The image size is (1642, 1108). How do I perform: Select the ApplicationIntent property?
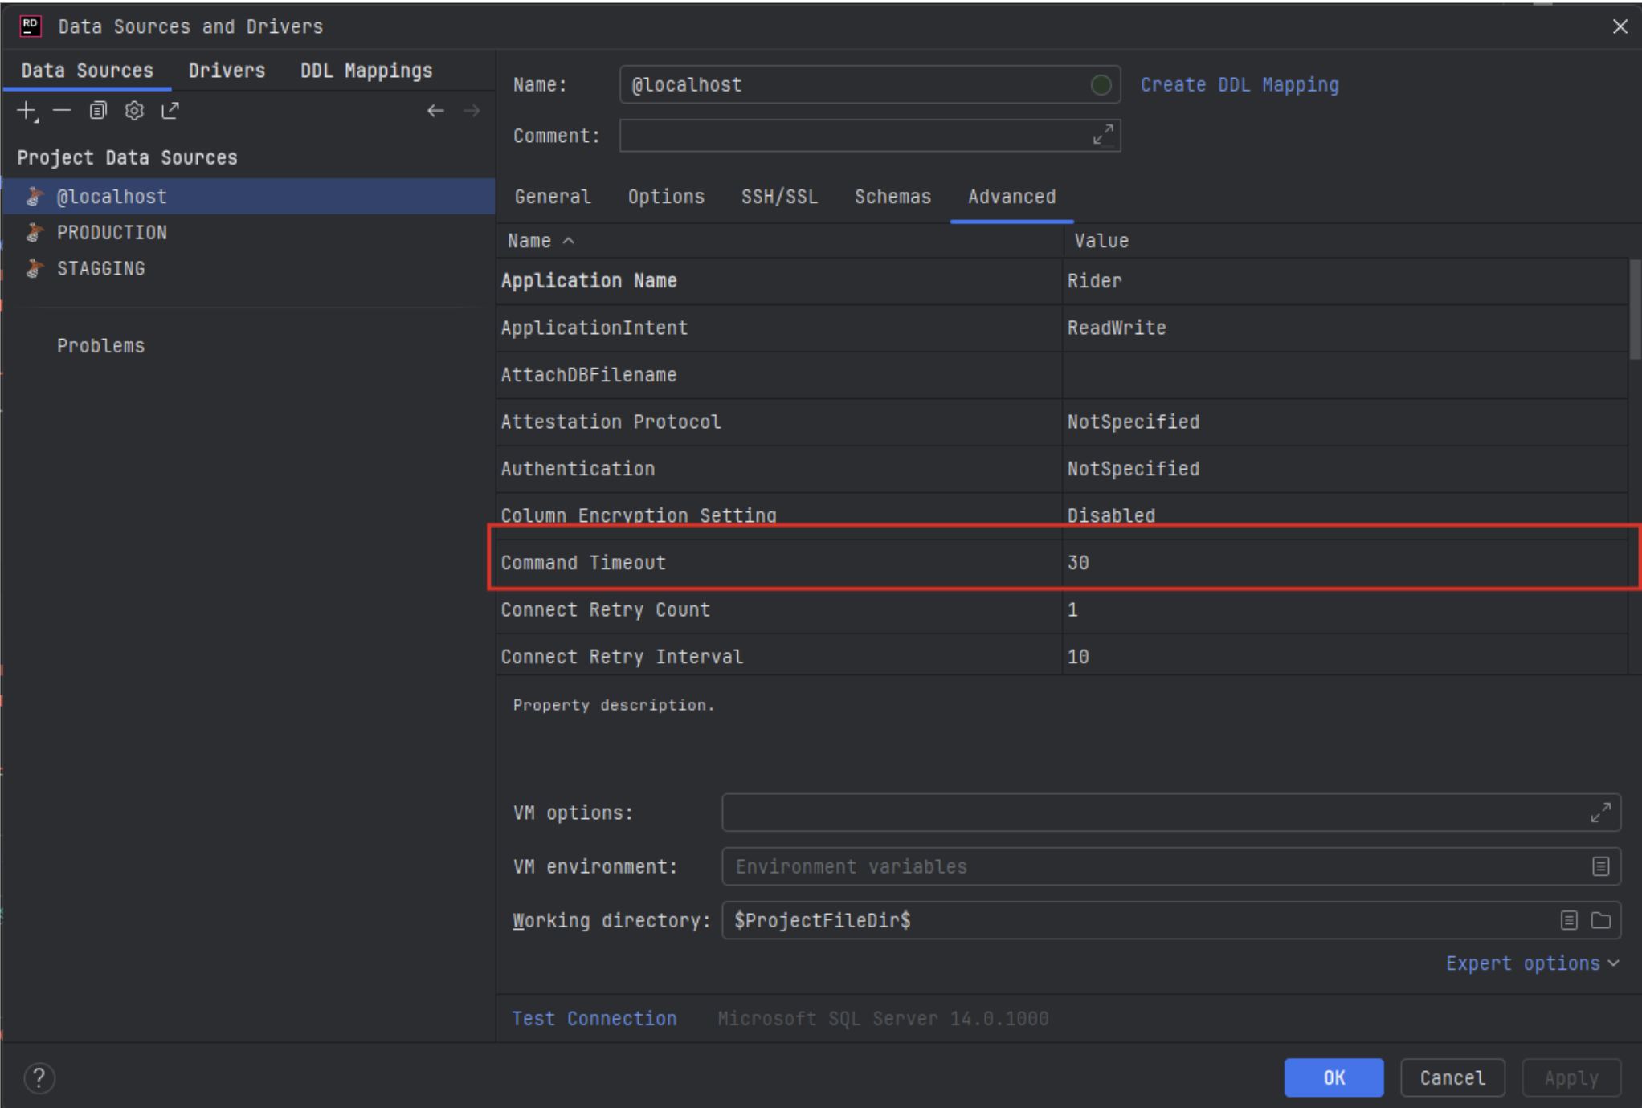coord(779,328)
